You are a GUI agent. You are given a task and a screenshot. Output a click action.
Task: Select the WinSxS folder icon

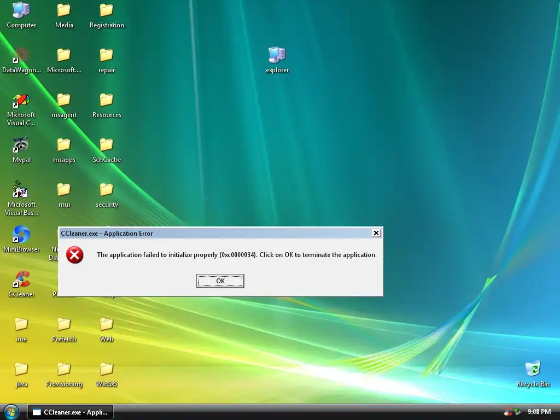click(x=107, y=375)
